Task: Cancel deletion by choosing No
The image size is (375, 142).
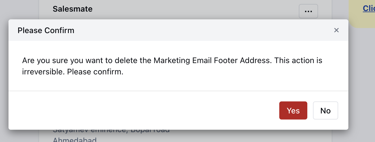Action: pos(325,110)
